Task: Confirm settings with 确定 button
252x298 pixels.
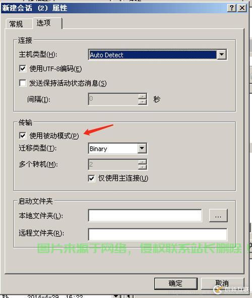Action: click(x=176, y=283)
